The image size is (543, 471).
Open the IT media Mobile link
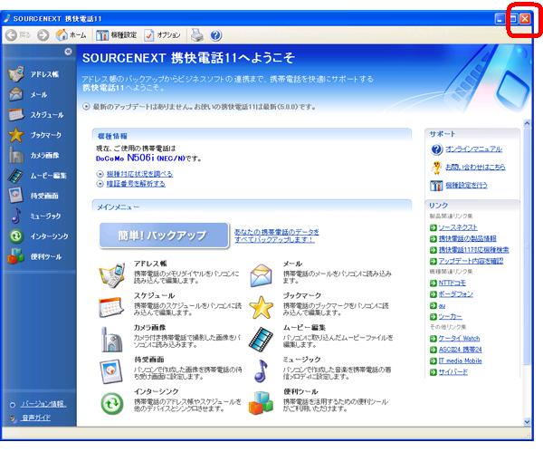[x=460, y=360]
